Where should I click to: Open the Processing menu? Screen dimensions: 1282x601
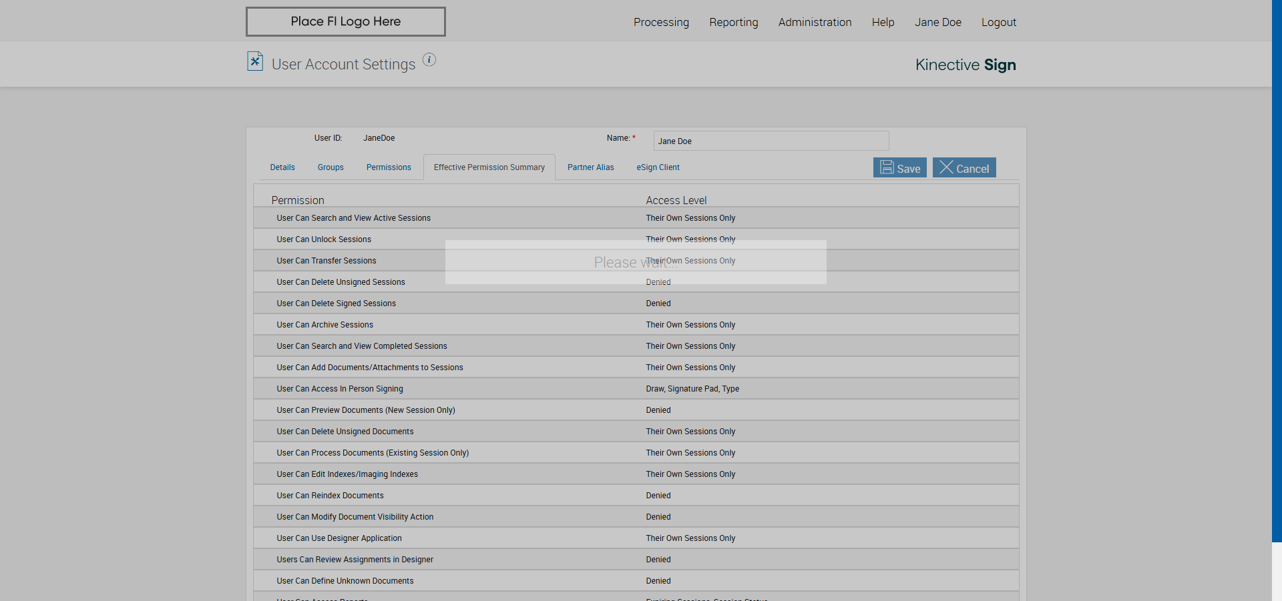point(661,22)
